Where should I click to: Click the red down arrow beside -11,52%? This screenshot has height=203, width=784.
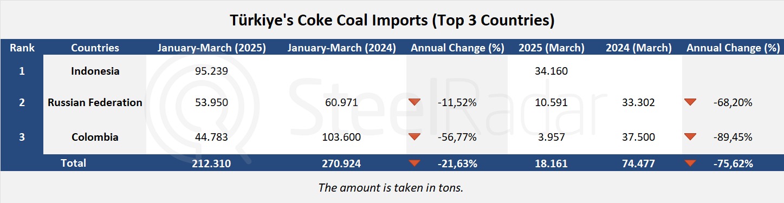tap(414, 102)
